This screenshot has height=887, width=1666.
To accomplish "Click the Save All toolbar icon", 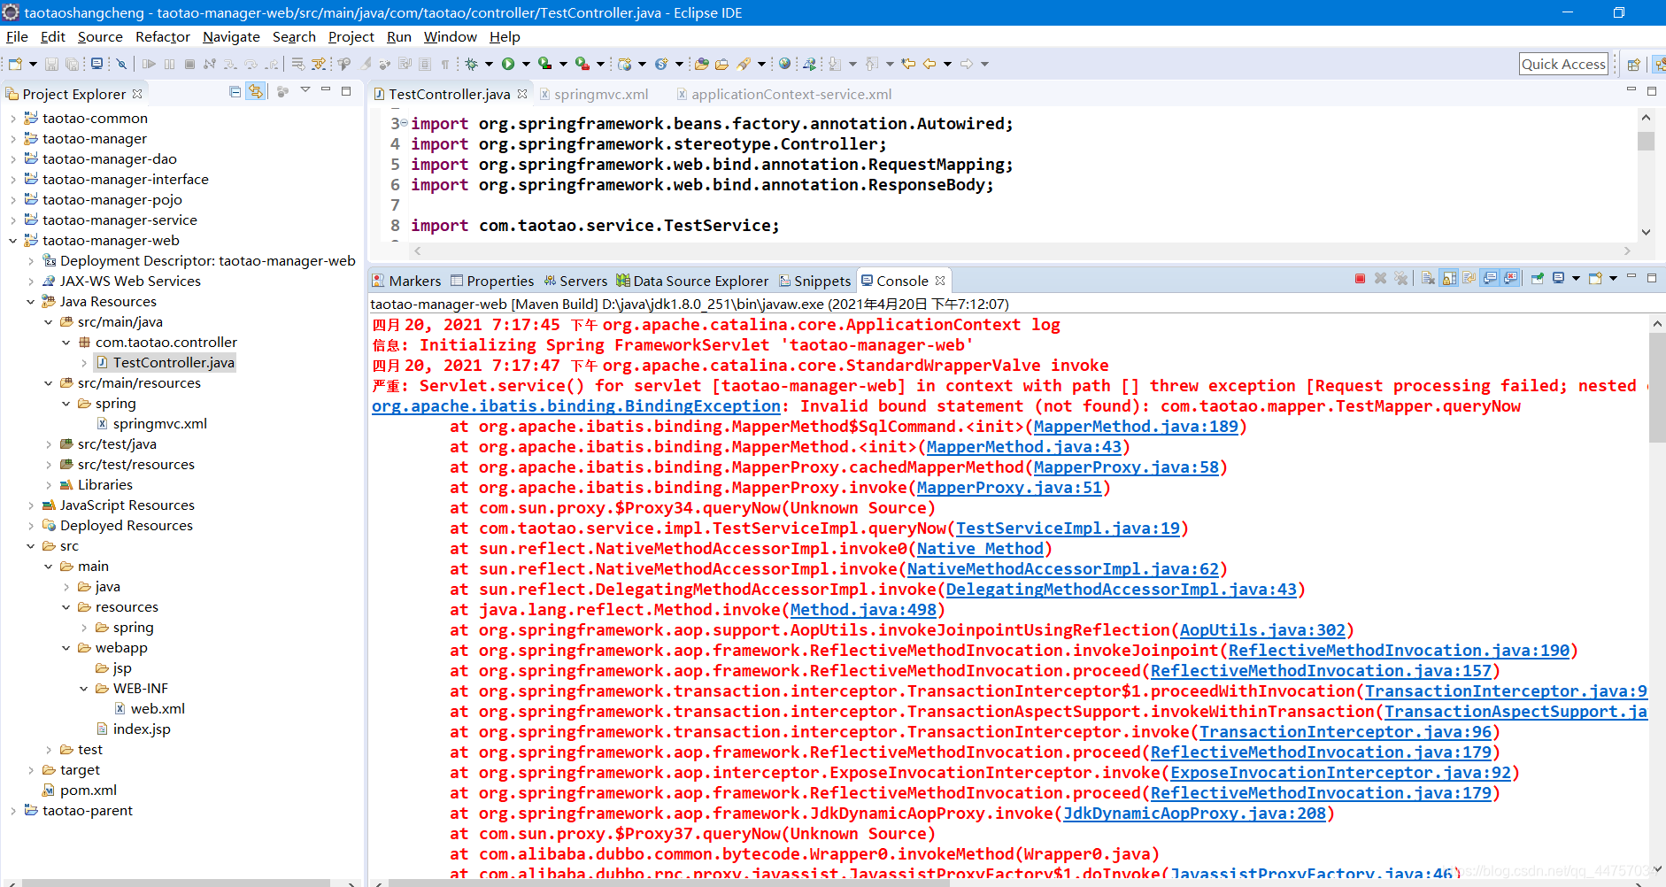I will pyautogui.click(x=72, y=64).
